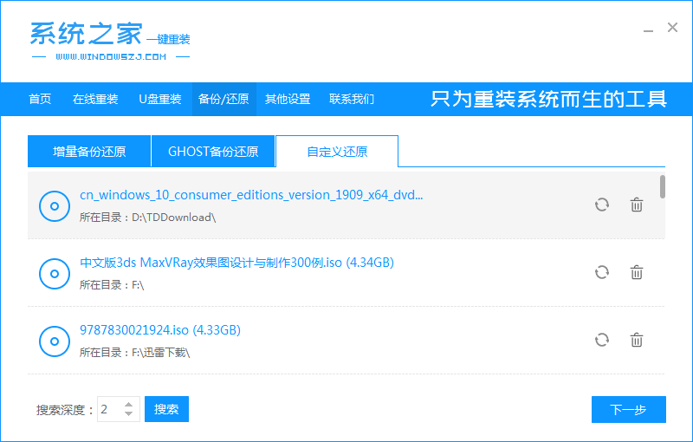Viewport: 693px width, 442px height.
Task: Switch to the 增量备份还原 tab
Action: pos(89,152)
